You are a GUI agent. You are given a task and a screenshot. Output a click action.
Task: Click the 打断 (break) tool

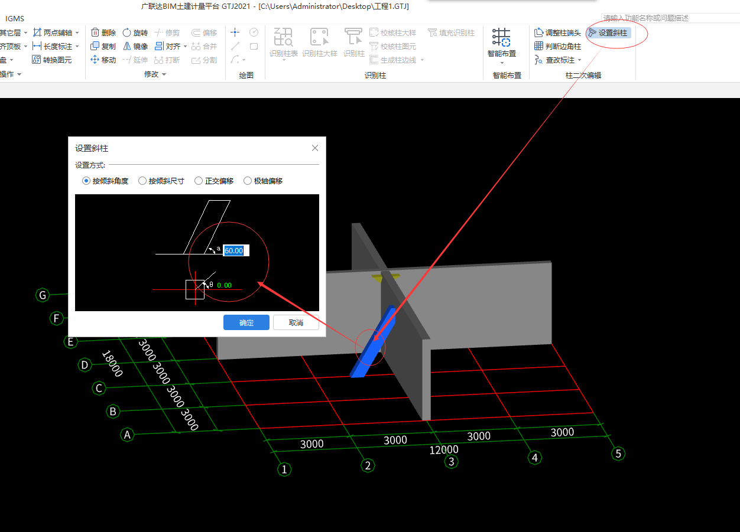click(x=167, y=60)
